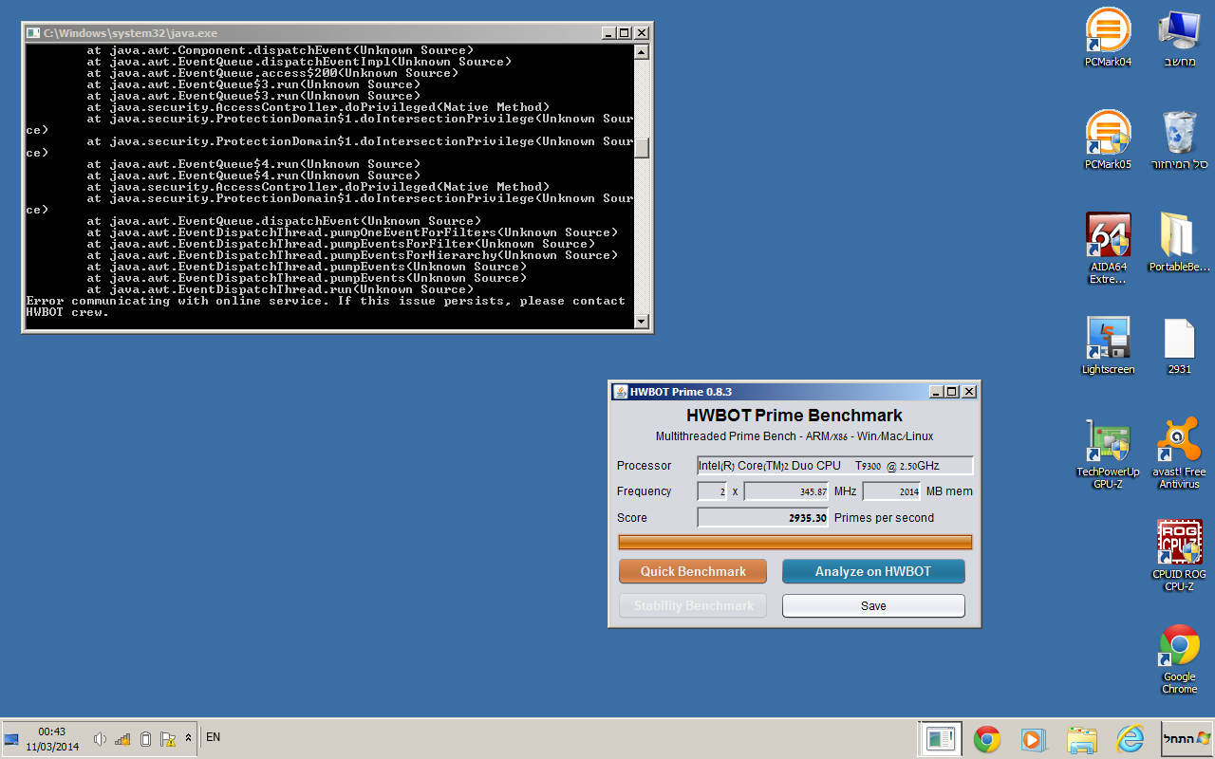Click the disabled Stability Benchmark button
This screenshot has width=1215, height=759.
pyautogui.click(x=693, y=605)
